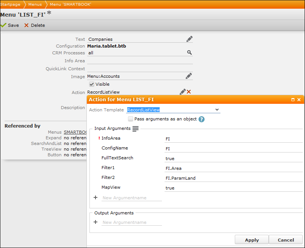Open CRM Processes search magnifier

coord(189,53)
